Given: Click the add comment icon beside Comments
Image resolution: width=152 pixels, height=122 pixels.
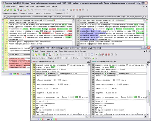Looking at the screenshot, I should pos(93,58).
